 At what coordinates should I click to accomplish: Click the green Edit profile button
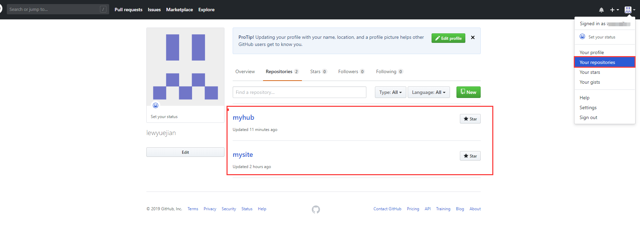(448, 38)
